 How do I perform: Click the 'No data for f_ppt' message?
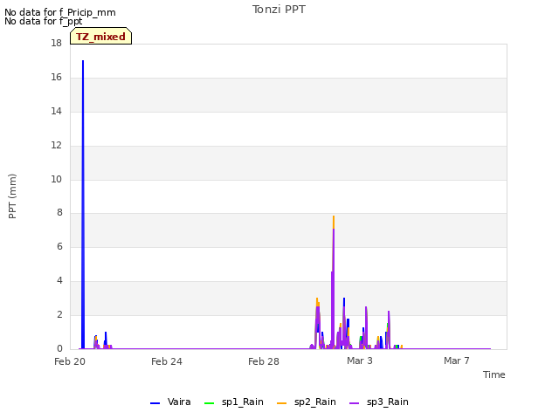point(43,21)
